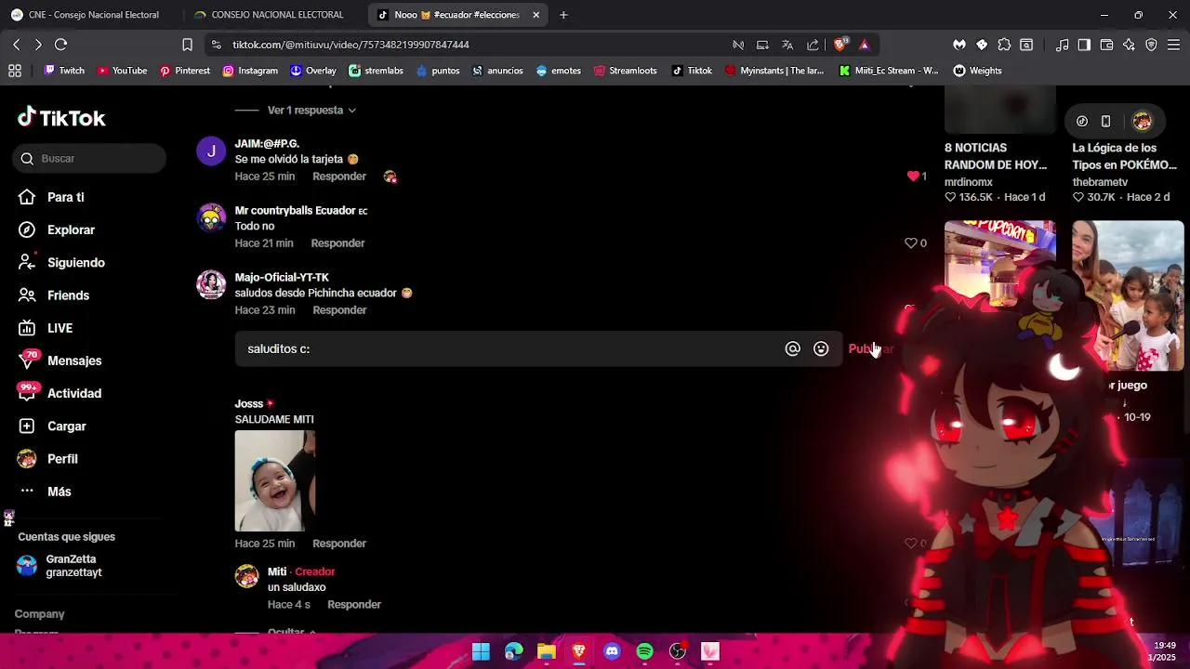The width and height of the screenshot is (1190, 669).
Task: Open File Explorer from the taskbar
Action: (547, 651)
